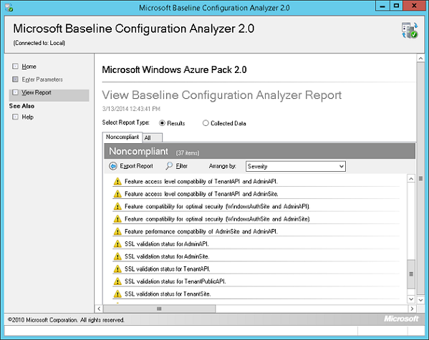Viewport: 429px width, 340px height.
Task: Click the Export Report arrow icon
Action: coord(113,166)
